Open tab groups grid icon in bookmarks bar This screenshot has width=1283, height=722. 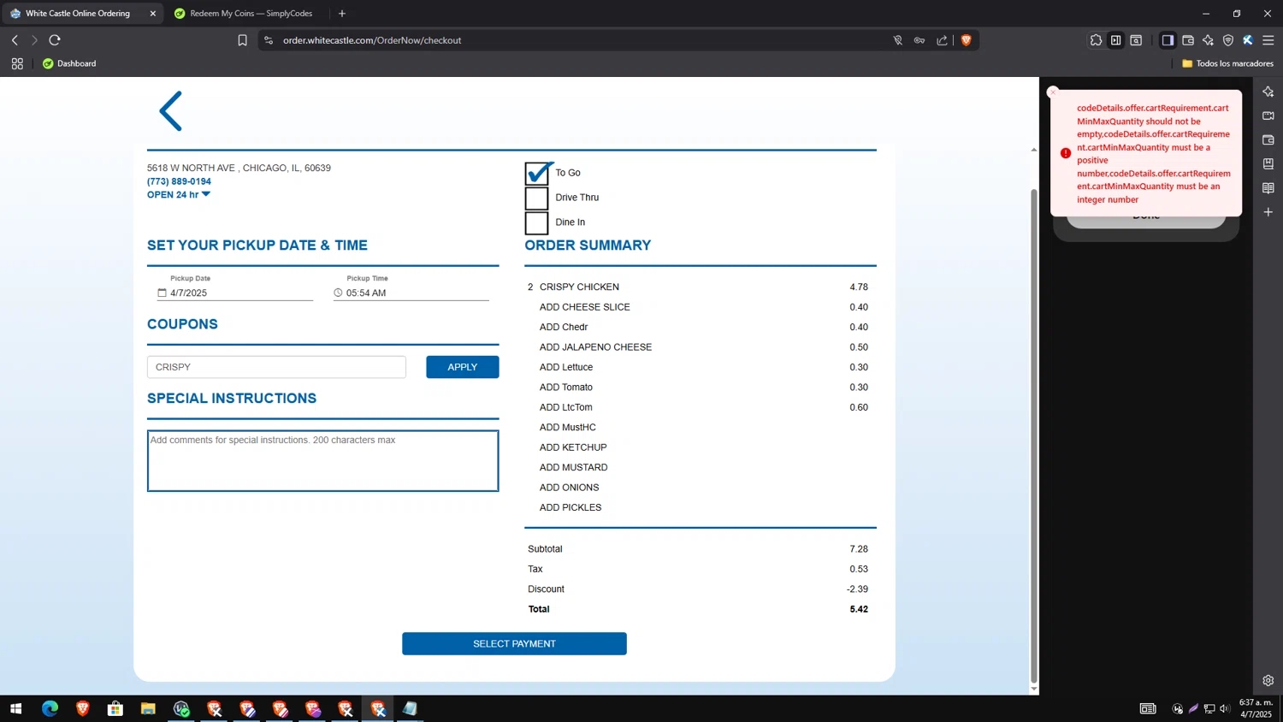point(17,63)
